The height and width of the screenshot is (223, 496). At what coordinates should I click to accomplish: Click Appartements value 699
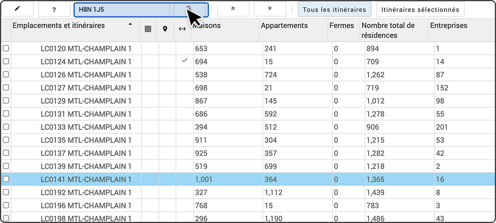[271, 166]
